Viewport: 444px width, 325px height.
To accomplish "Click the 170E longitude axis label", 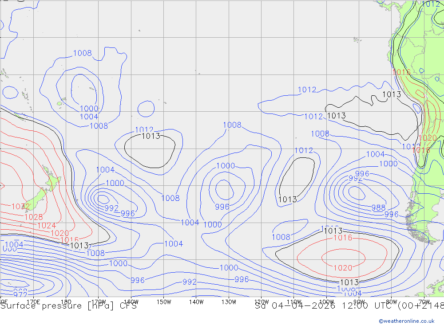I will [x=33, y=302].
